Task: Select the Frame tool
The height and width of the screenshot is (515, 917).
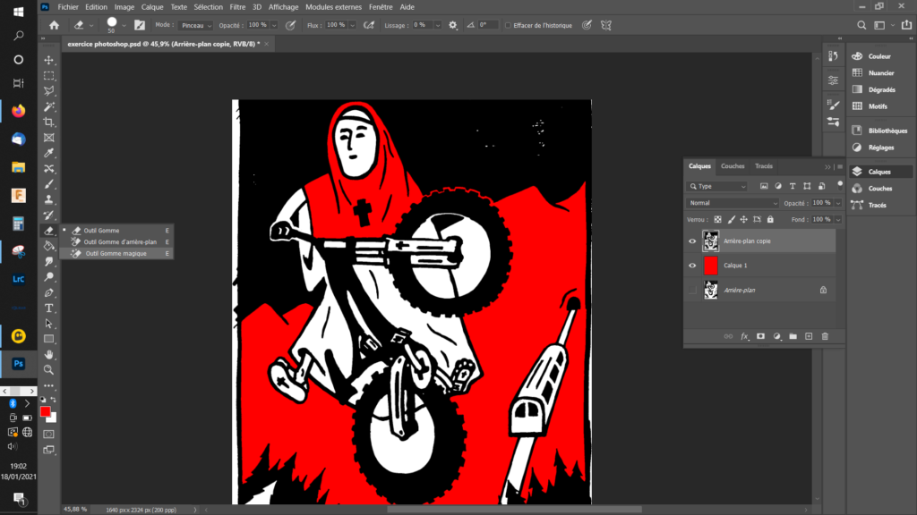Action: (49, 138)
